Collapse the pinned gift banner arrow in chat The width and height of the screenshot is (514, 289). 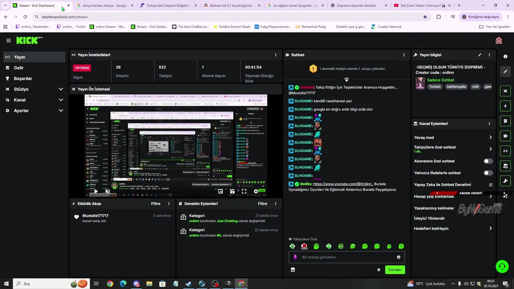(x=347, y=79)
